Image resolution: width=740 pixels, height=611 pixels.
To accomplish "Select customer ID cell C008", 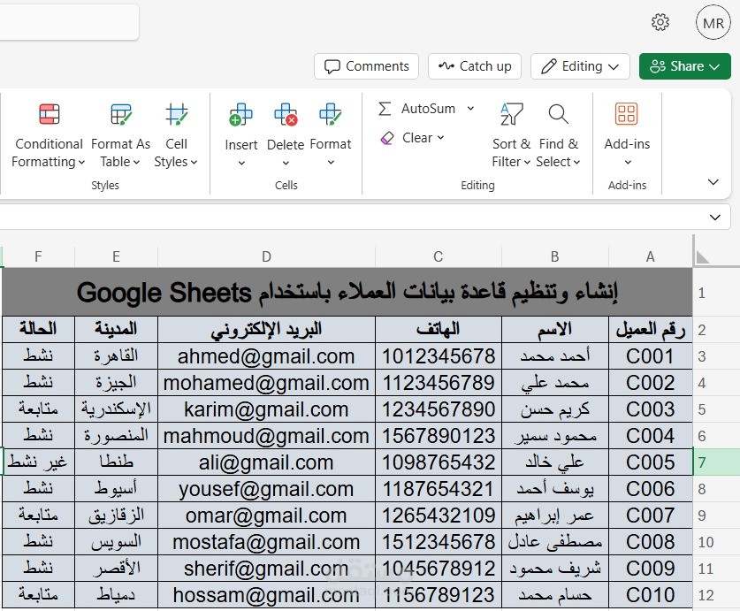I will coord(651,542).
